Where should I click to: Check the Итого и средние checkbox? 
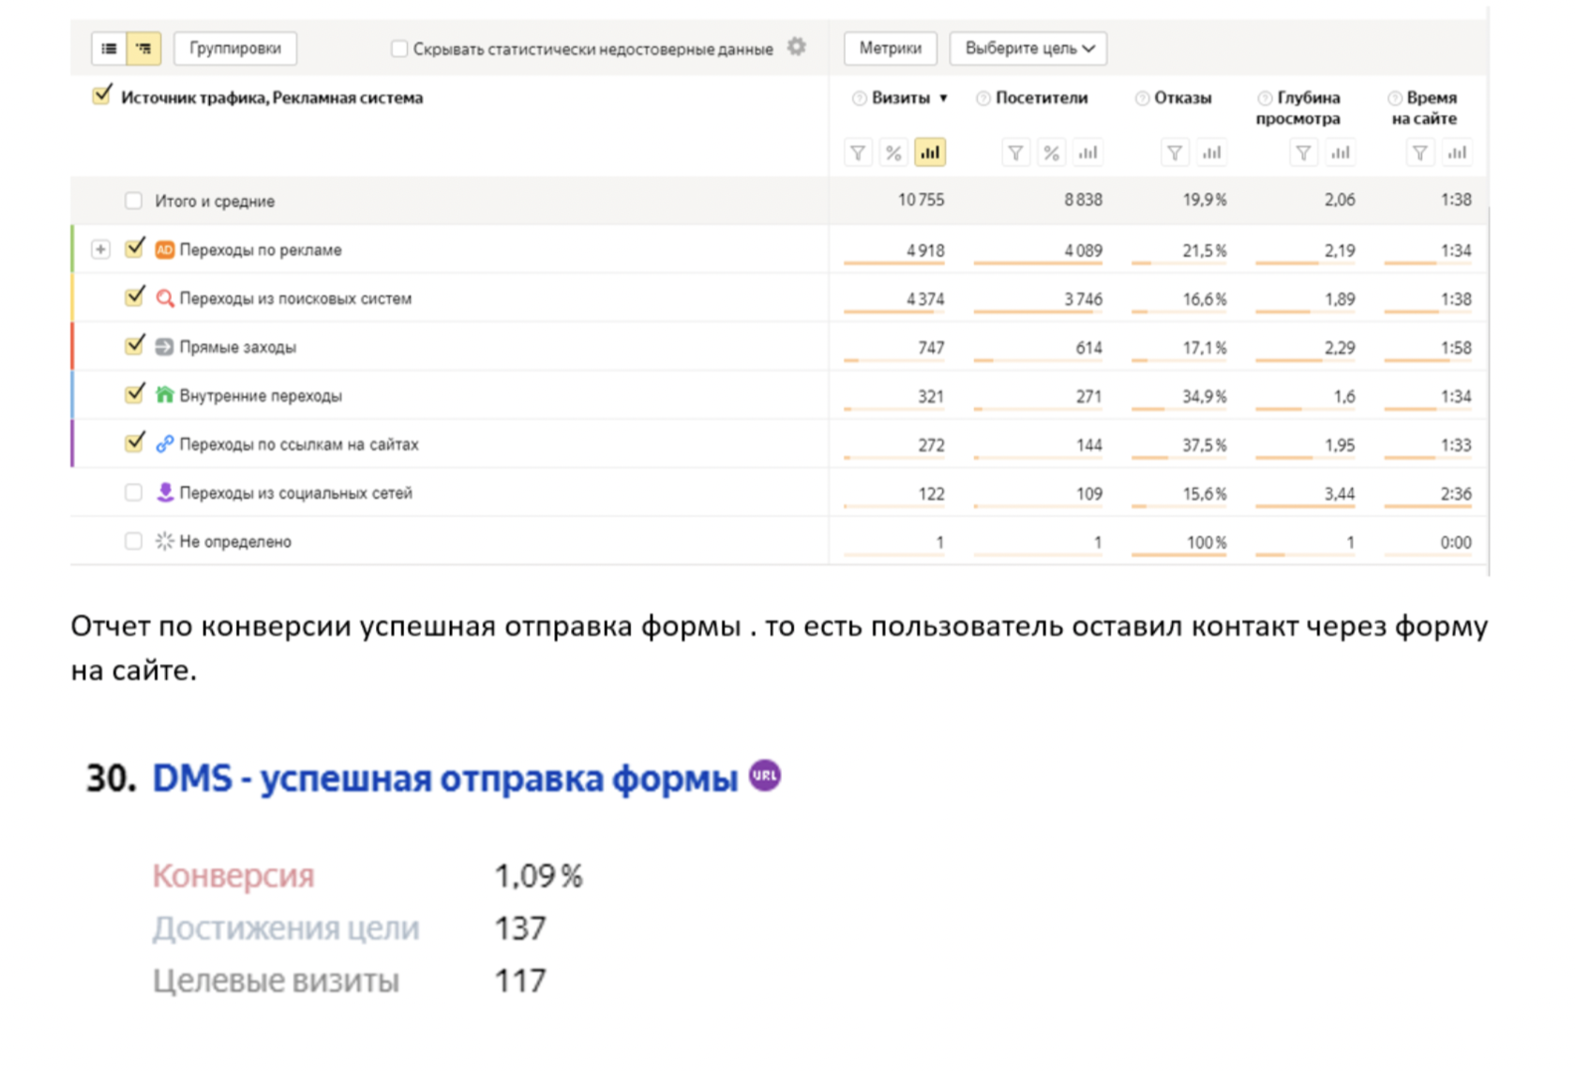click(134, 201)
